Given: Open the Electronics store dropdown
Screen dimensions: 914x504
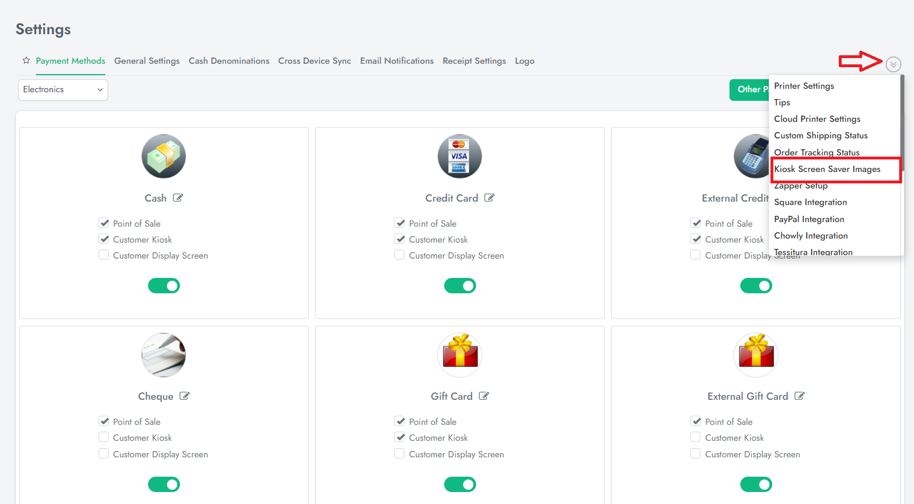Looking at the screenshot, I should click(x=63, y=90).
